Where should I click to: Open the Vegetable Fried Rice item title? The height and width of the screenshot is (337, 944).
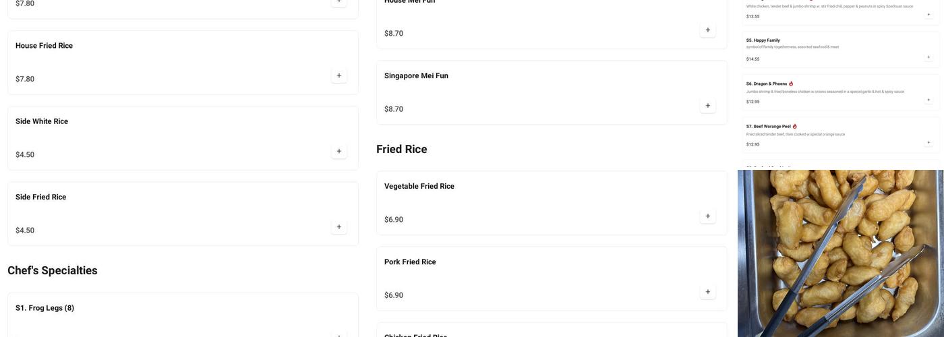419,186
